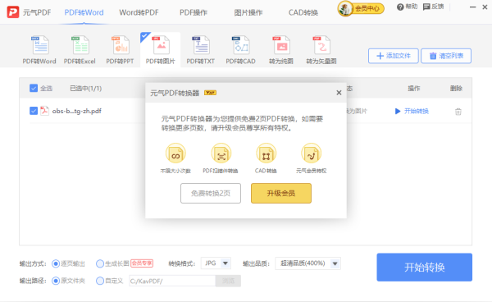Click the 不限大小次数 feature icon
The width and height of the screenshot is (492, 302).
[x=175, y=153]
